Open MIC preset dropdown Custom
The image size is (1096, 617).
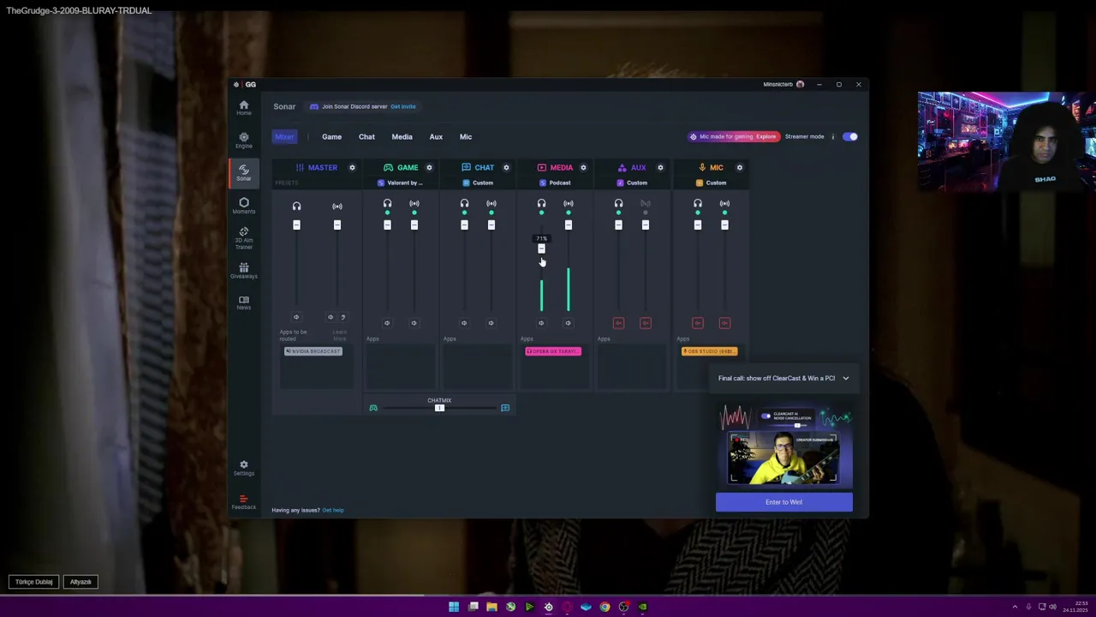711,183
